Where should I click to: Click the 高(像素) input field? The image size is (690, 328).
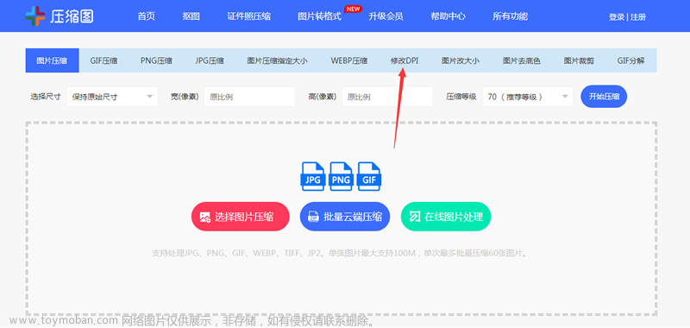tap(387, 97)
